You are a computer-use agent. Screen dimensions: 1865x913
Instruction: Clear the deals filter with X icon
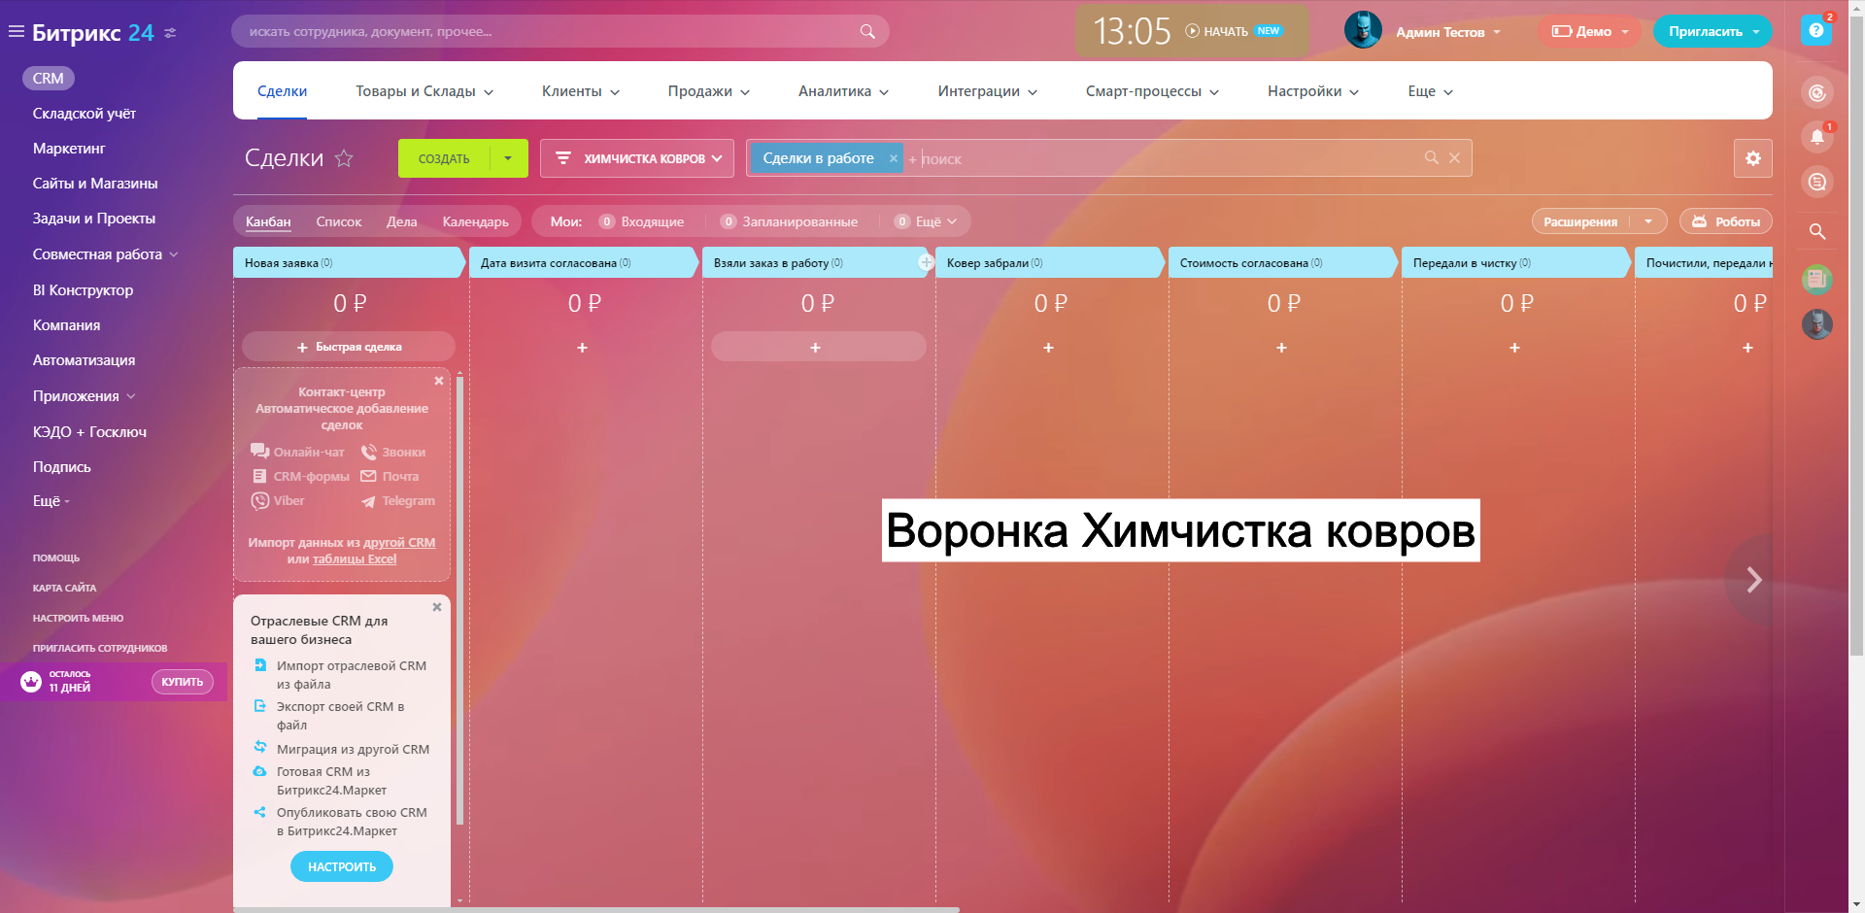[1454, 157]
